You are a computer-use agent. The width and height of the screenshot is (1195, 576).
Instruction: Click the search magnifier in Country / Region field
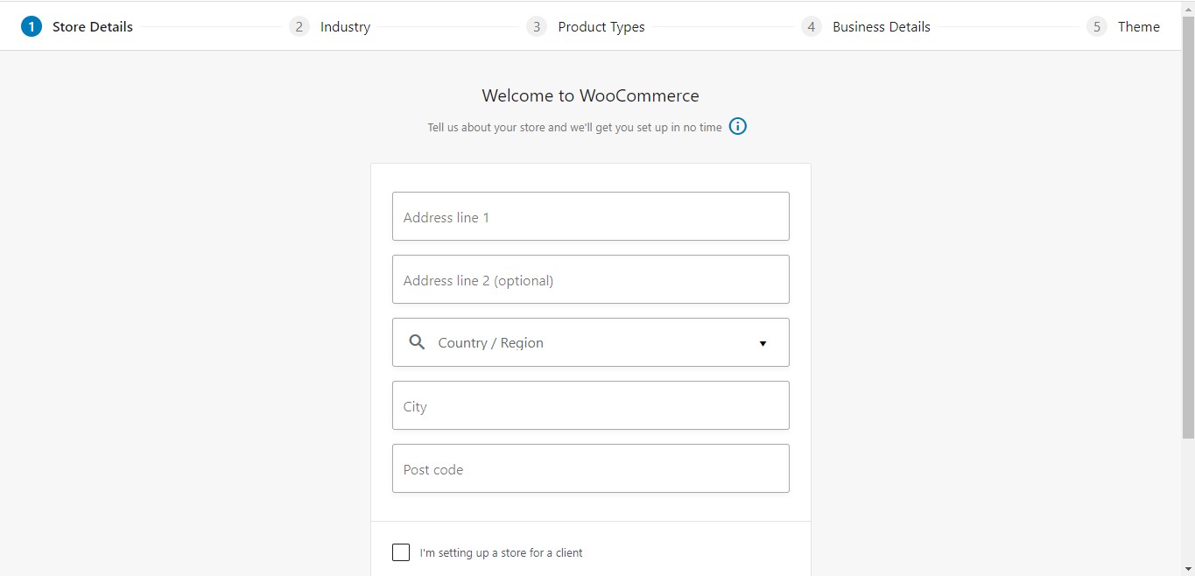pos(418,342)
